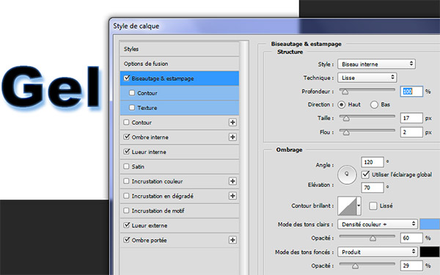440x275 pixels.
Task: Uncheck the Ombre portée checkbox
Action: pos(127,240)
